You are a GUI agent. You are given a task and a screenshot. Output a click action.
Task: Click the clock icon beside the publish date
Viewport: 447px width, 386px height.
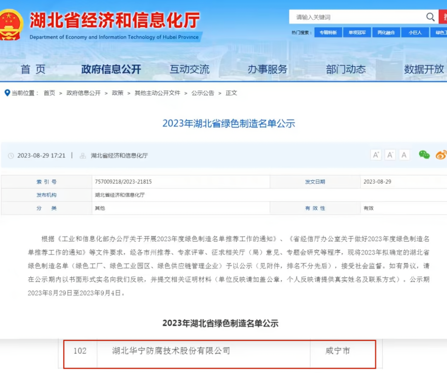coord(11,155)
